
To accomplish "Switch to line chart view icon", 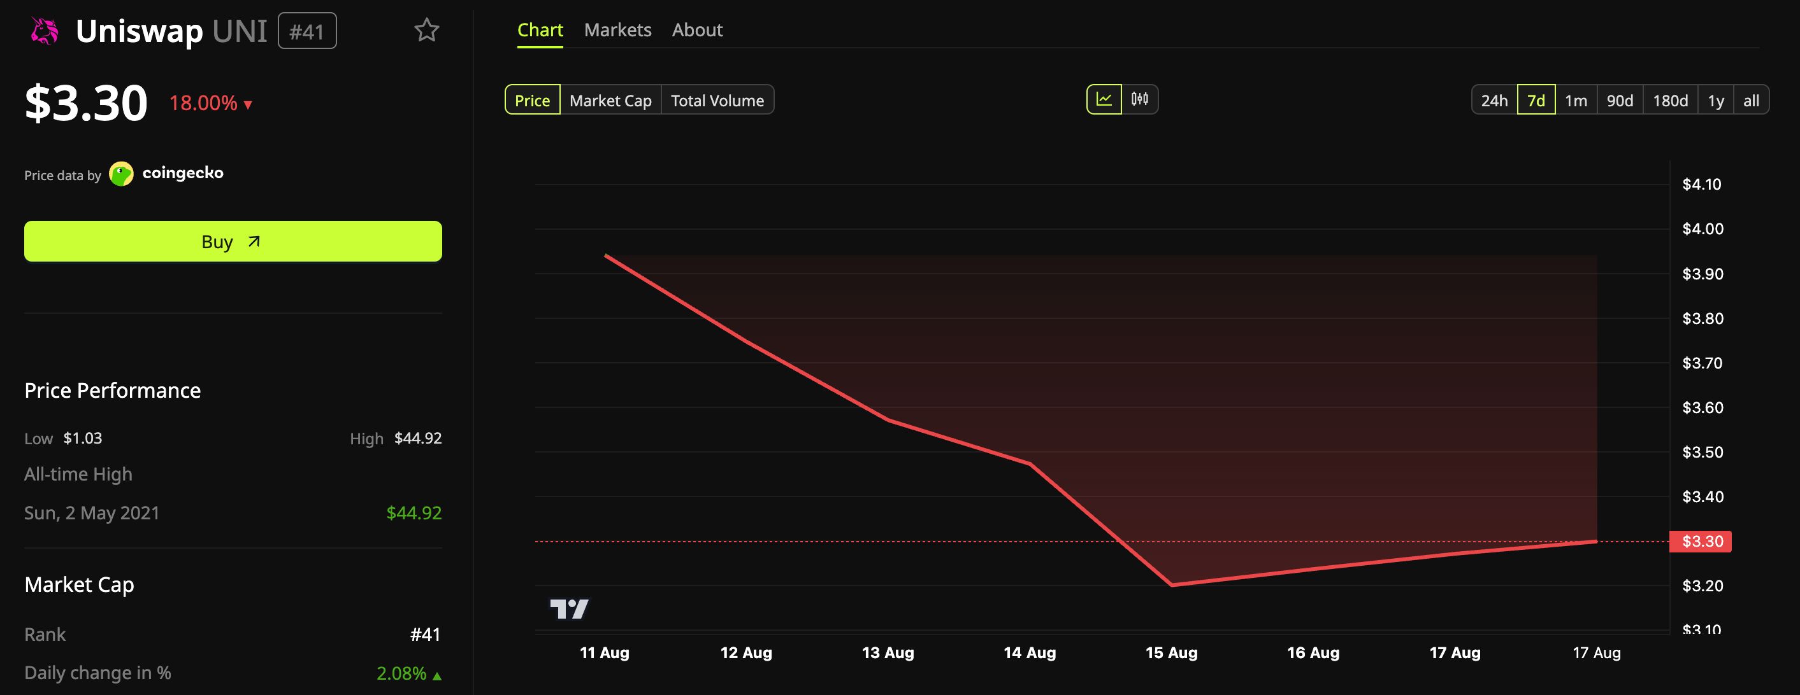I will click(x=1104, y=99).
